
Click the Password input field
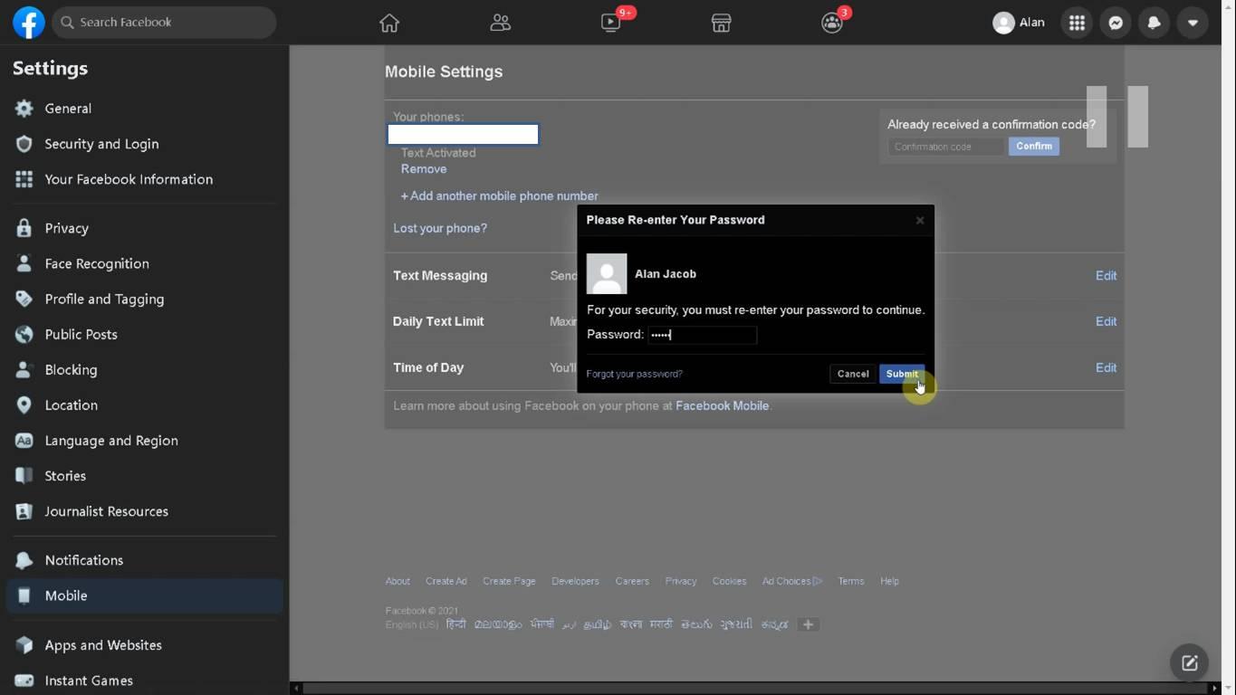(702, 335)
